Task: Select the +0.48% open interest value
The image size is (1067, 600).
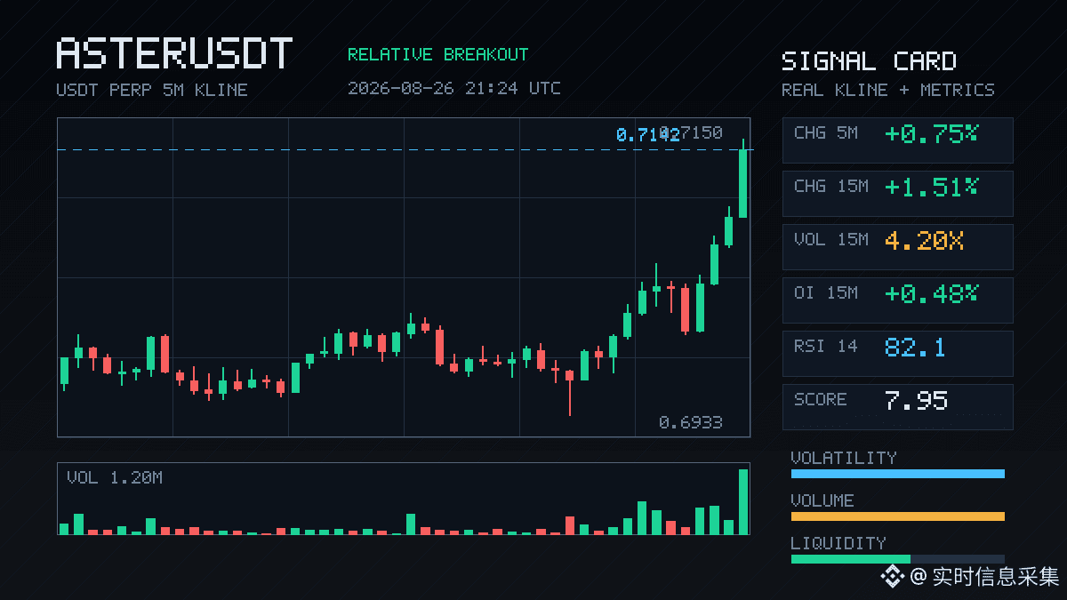Action: (931, 294)
